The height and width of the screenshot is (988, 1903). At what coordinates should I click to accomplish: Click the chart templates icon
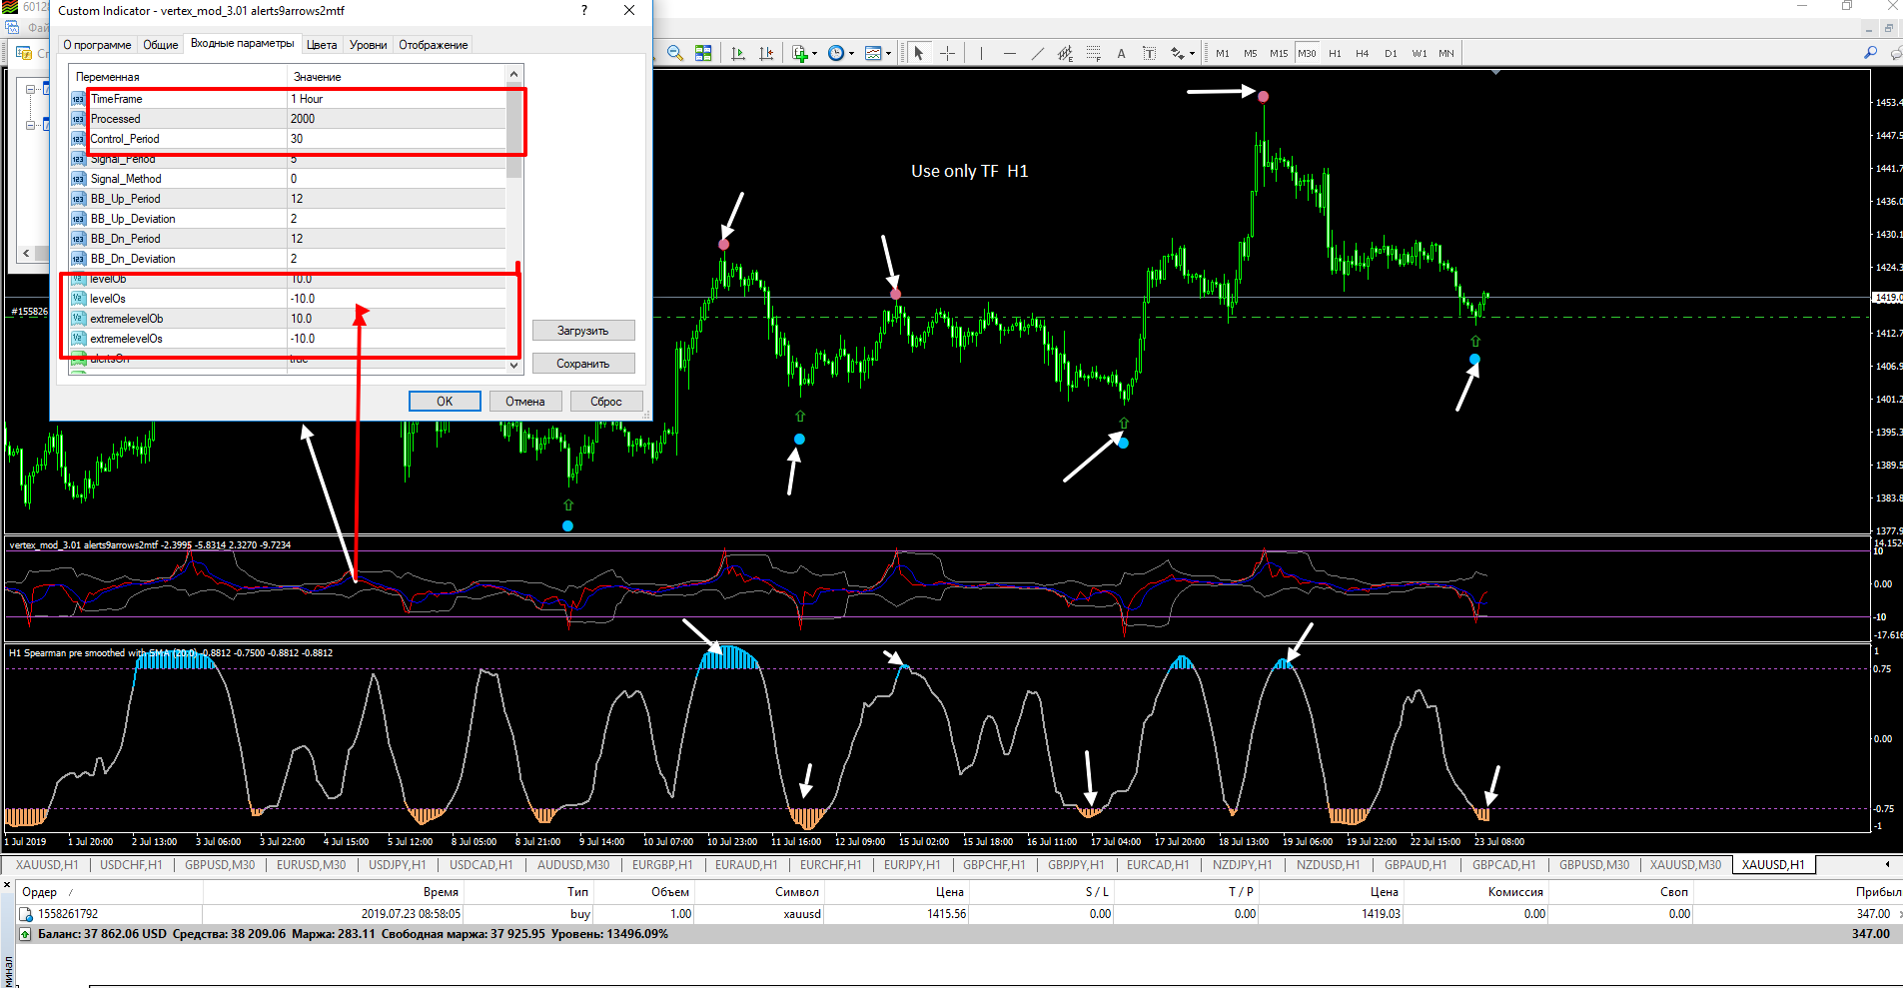(x=873, y=53)
